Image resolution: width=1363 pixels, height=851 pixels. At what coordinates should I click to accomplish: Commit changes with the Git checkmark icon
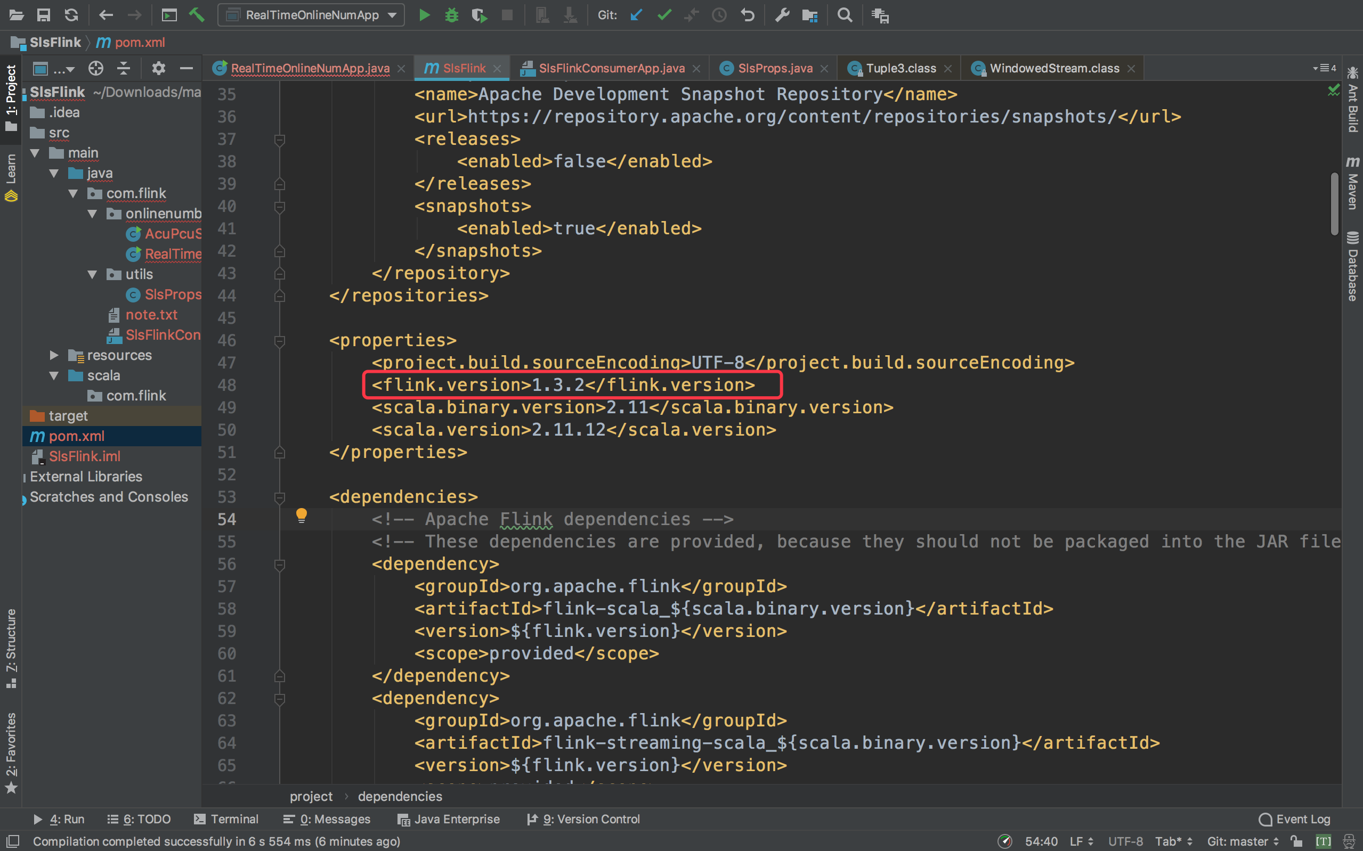664,15
